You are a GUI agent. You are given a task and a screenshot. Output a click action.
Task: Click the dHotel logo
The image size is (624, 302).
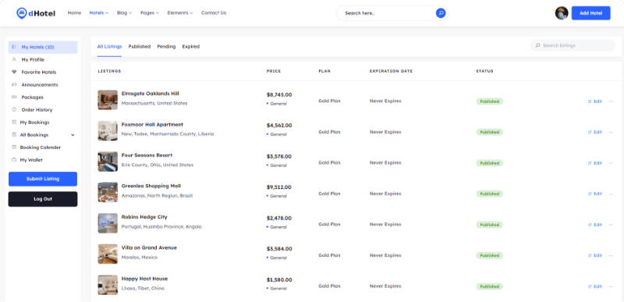(36, 13)
